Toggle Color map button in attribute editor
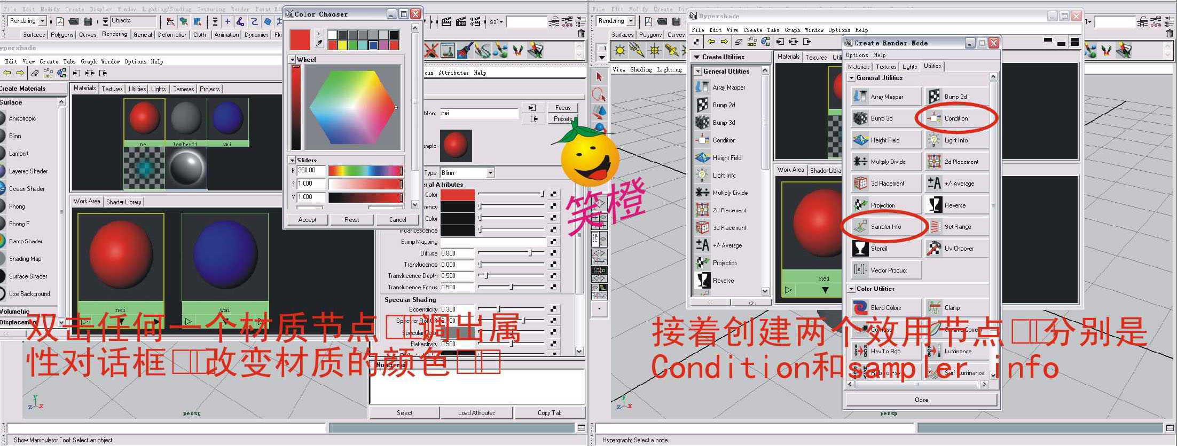The width and height of the screenshot is (1177, 446). coord(553,194)
